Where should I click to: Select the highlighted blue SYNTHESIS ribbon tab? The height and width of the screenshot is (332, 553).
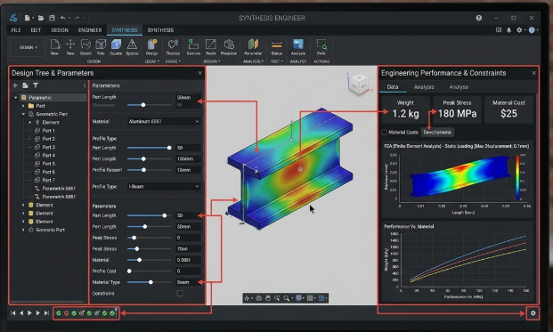tap(125, 30)
